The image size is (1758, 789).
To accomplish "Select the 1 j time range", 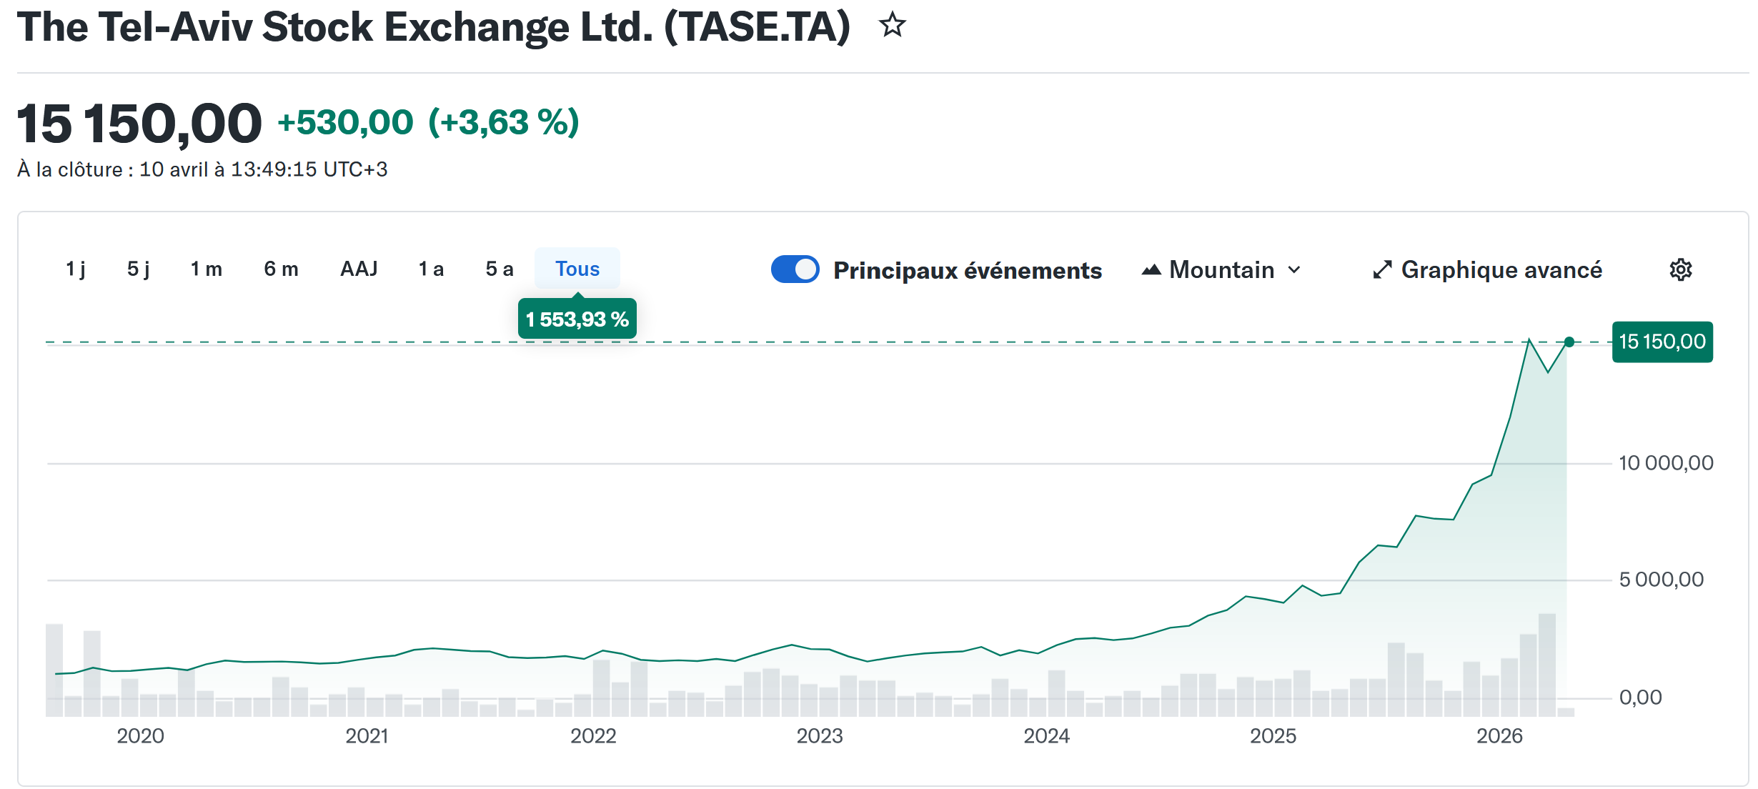I will [x=76, y=269].
